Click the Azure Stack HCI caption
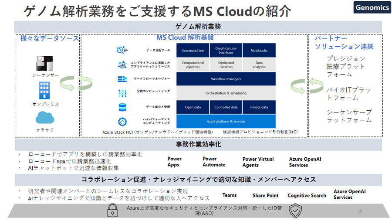Screen dimensions: 392x221 pos(158,132)
